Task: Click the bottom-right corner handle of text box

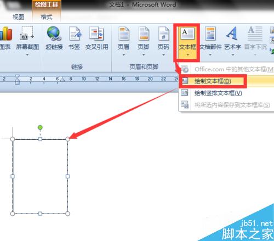Action: 67,214
